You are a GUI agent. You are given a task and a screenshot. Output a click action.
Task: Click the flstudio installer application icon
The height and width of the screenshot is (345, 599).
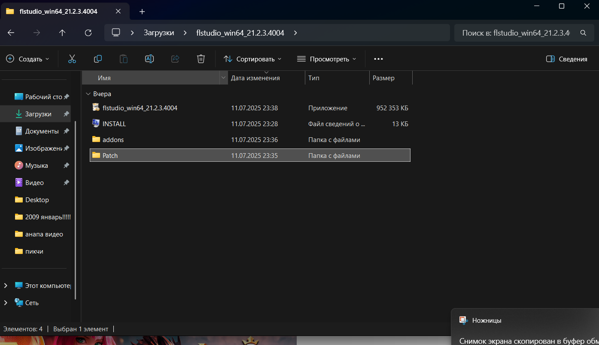pyautogui.click(x=96, y=108)
